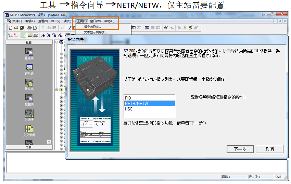The height and width of the screenshot is (184, 291).
Task: Select PID in the instruction list
Action: (149, 98)
